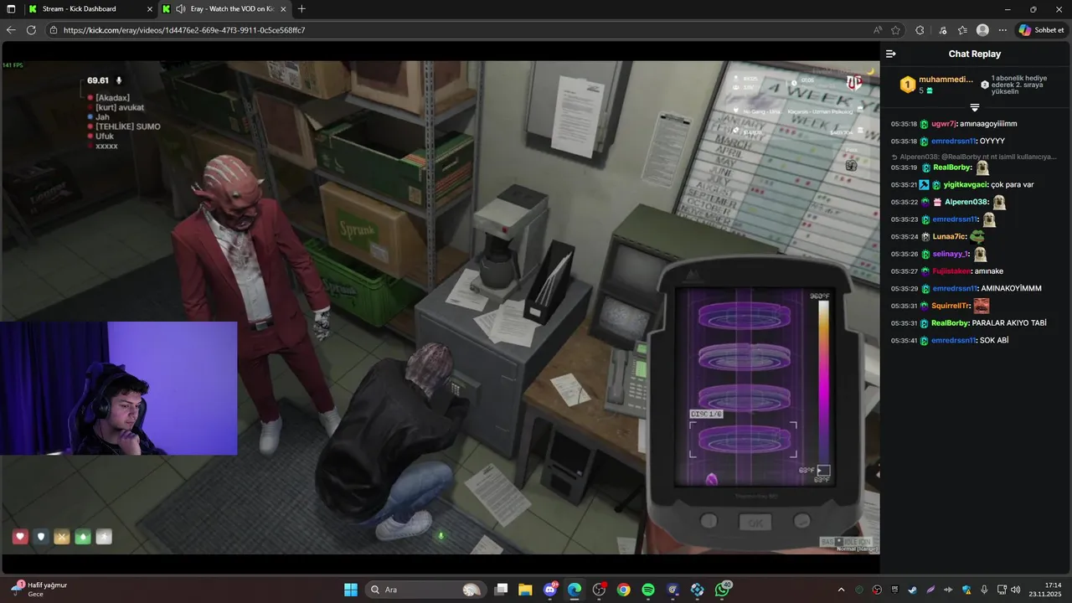Click username yigitkavgaci in chat
1072x603 pixels.
coord(965,184)
